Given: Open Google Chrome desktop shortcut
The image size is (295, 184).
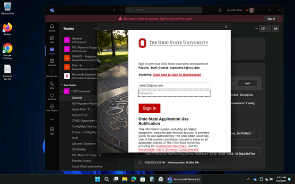Looking at the screenshot, I should [8, 51].
